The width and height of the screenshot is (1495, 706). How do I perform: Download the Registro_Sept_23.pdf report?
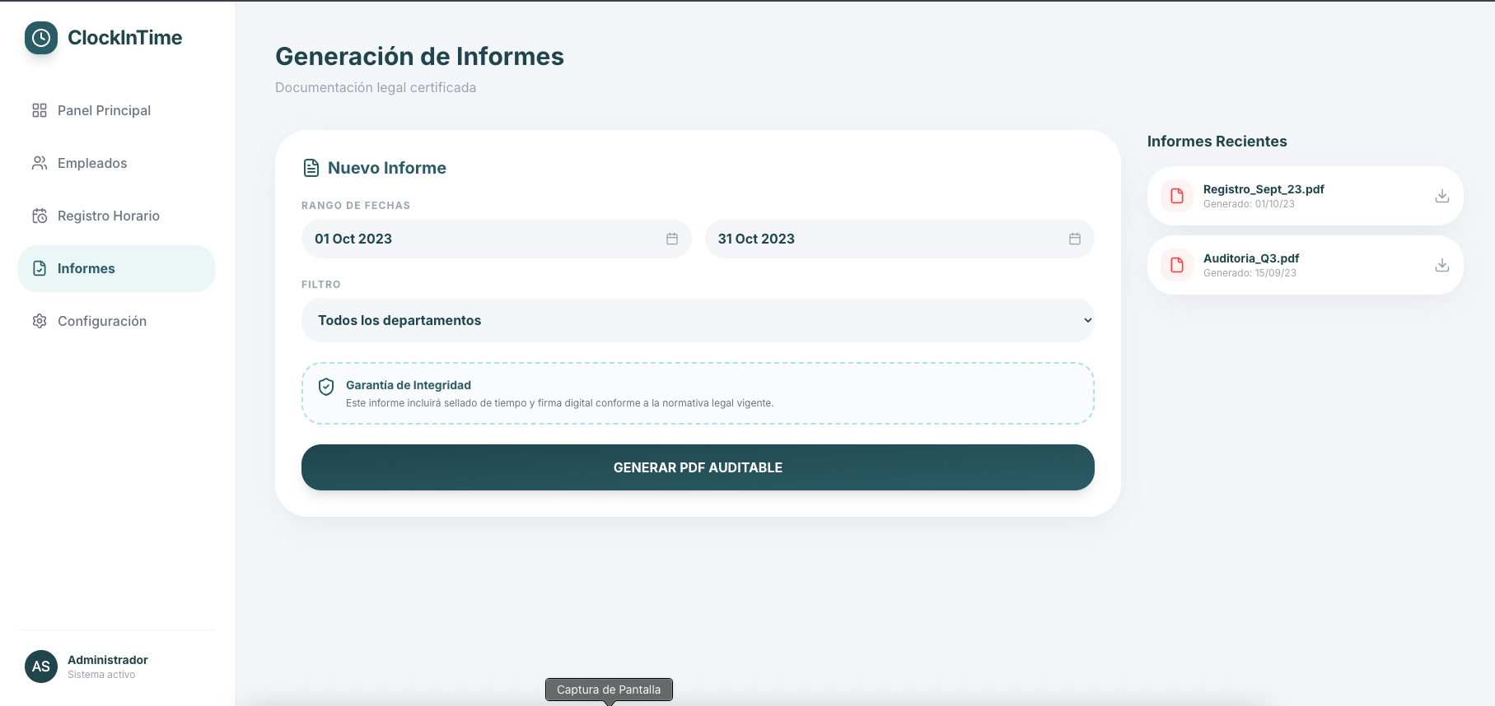(x=1441, y=196)
